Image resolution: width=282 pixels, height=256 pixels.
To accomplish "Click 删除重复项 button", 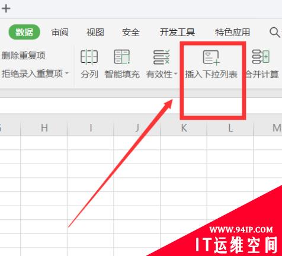I will (x=23, y=56).
